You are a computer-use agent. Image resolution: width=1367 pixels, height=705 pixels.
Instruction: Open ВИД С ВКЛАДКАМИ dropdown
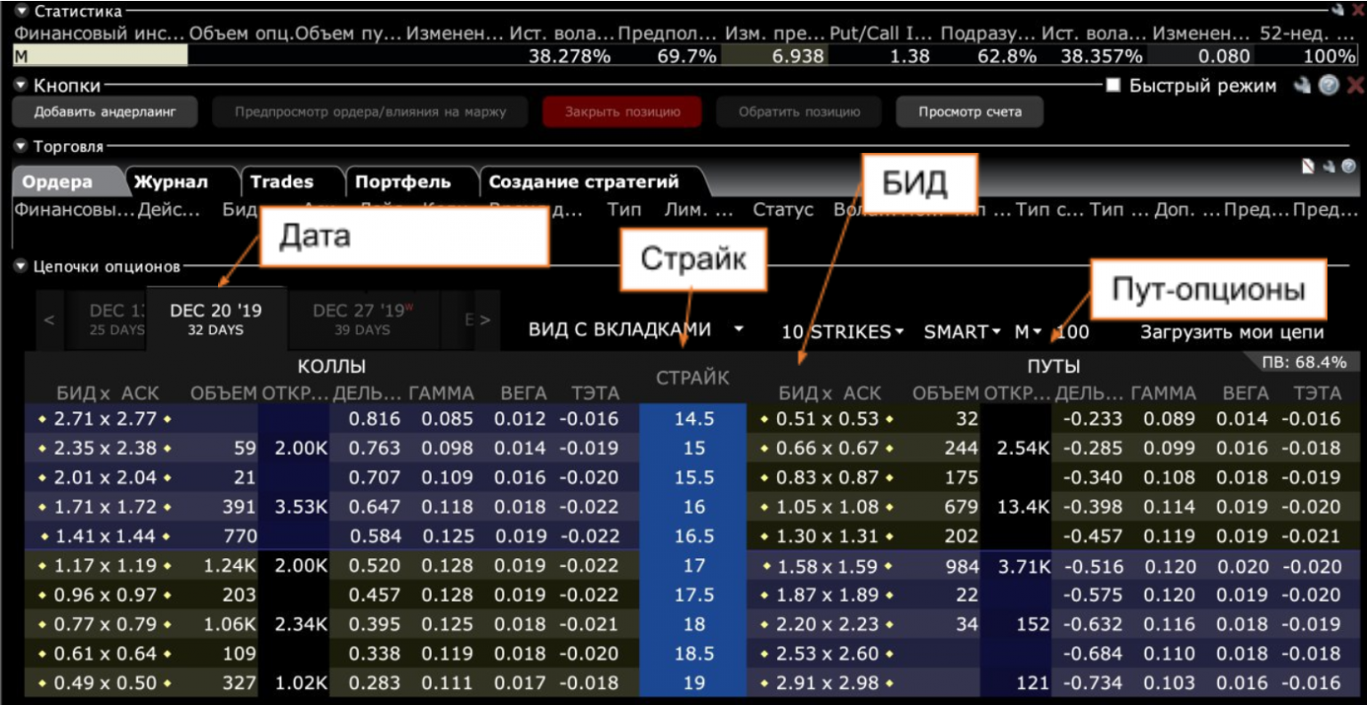click(x=636, y=329)
